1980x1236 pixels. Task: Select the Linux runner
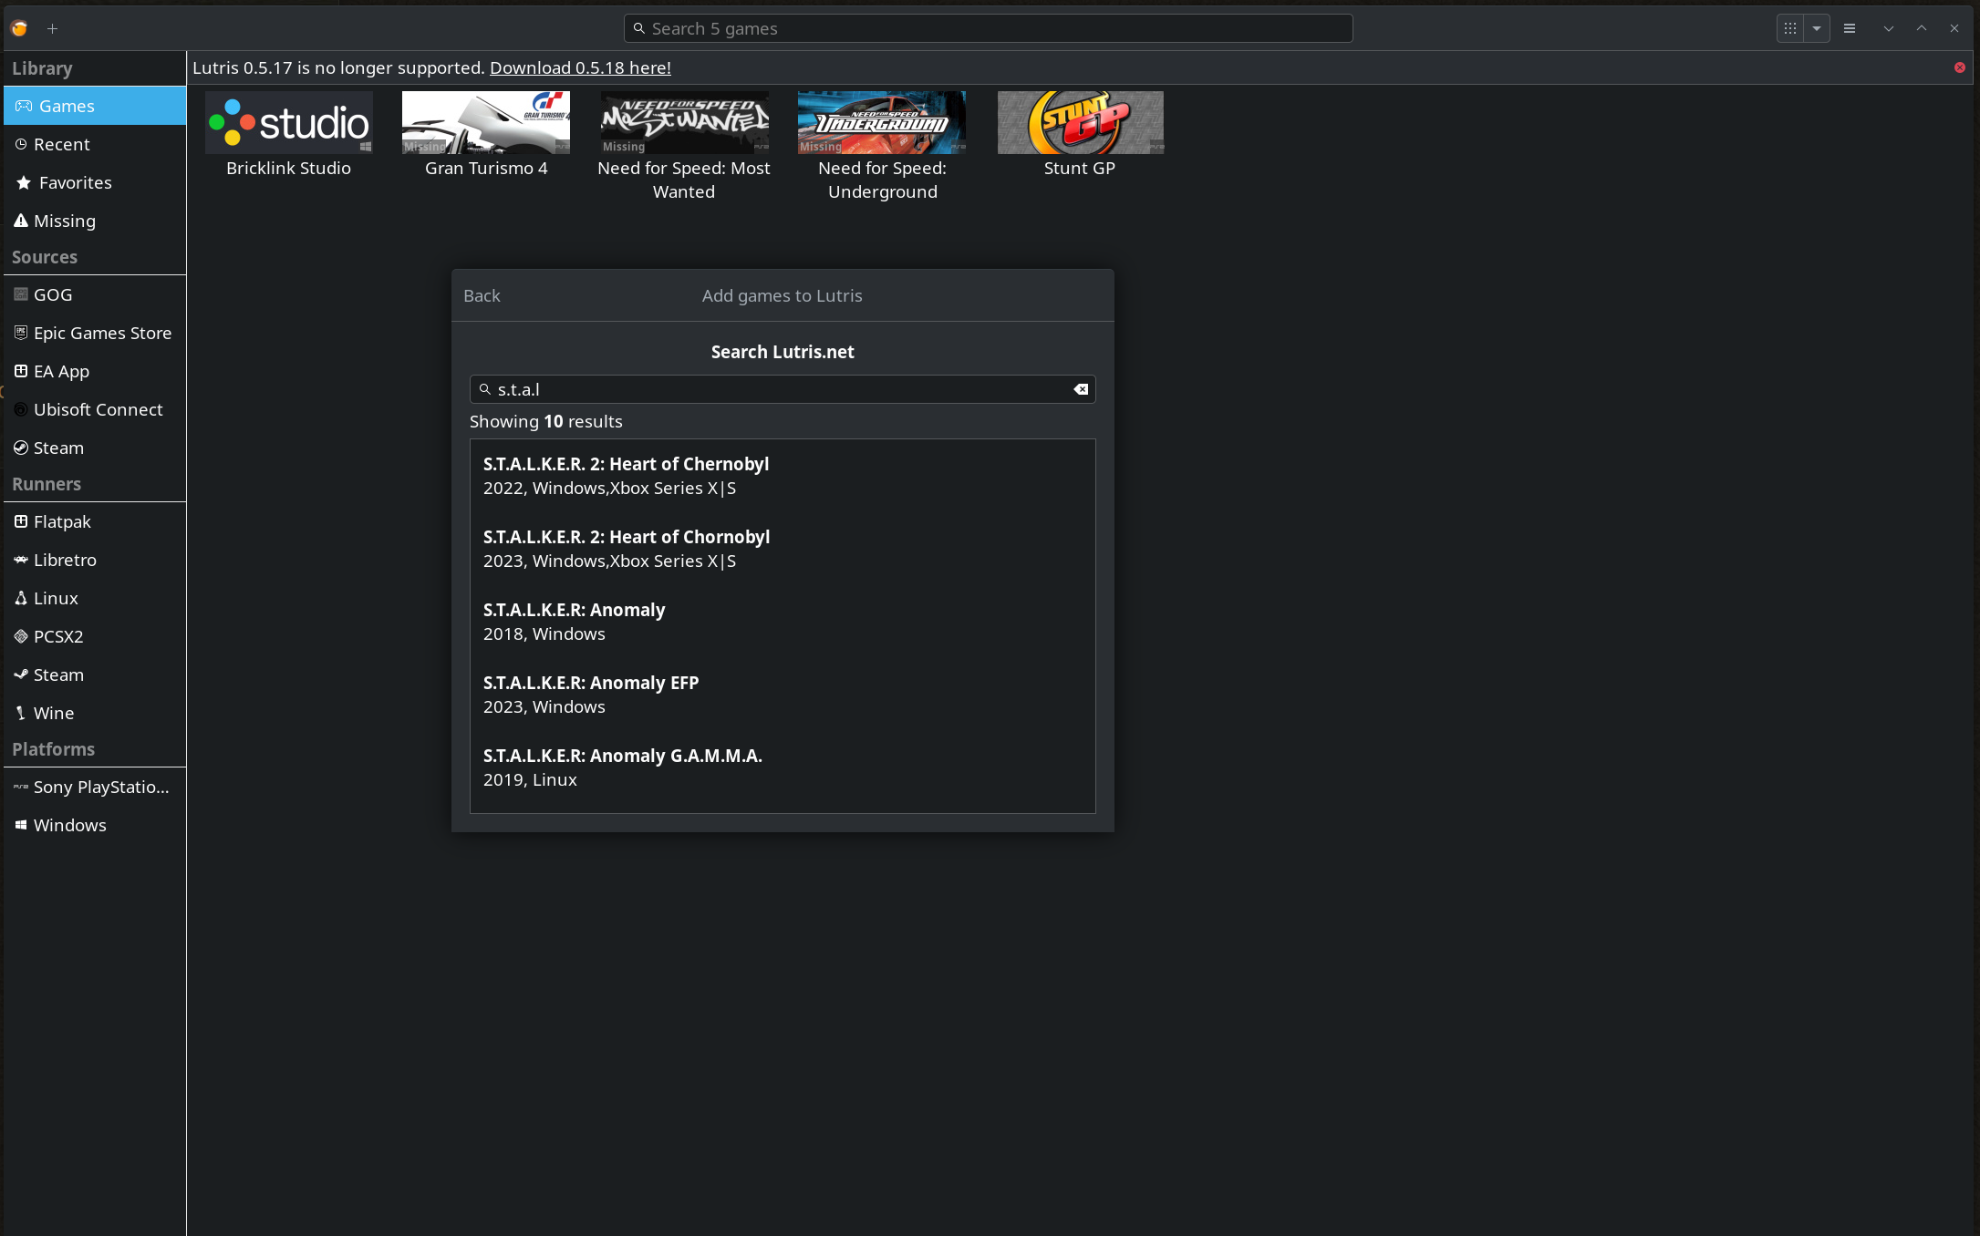point(95,598)
